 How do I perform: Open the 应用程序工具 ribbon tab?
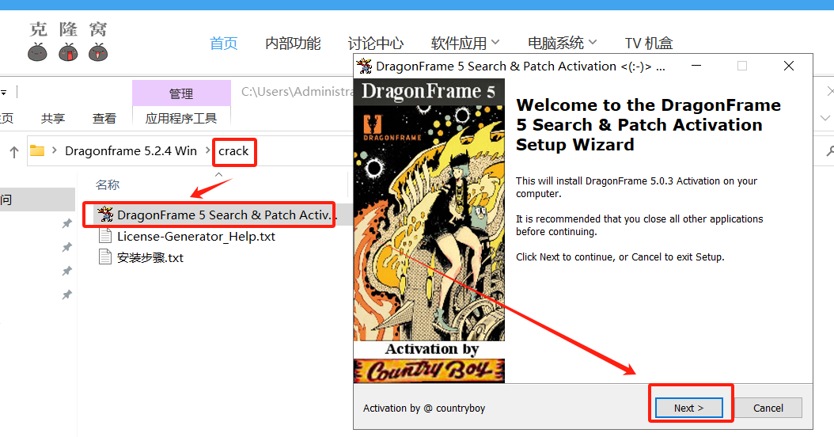pos(181,118)
